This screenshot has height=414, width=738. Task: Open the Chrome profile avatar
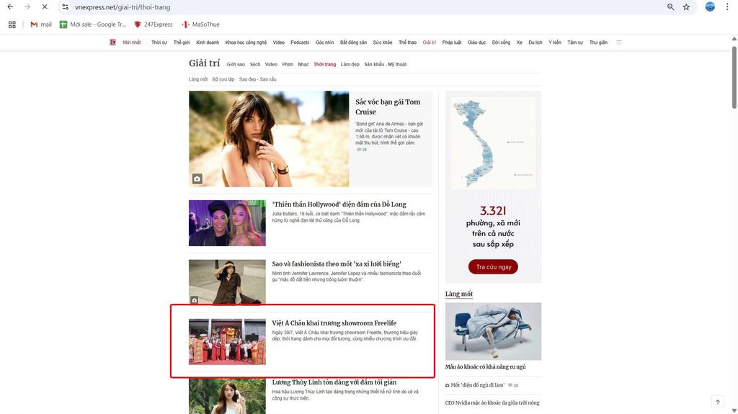(710, 6)
